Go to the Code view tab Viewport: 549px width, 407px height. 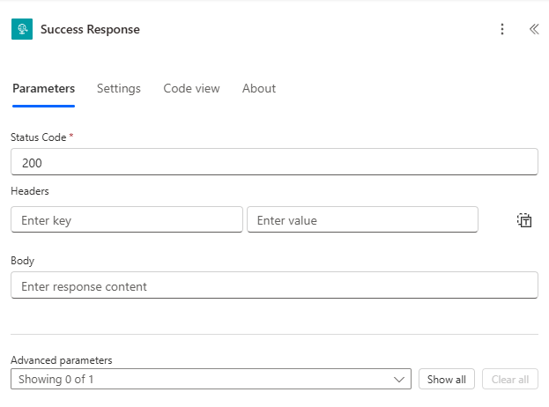pos(191,89)
